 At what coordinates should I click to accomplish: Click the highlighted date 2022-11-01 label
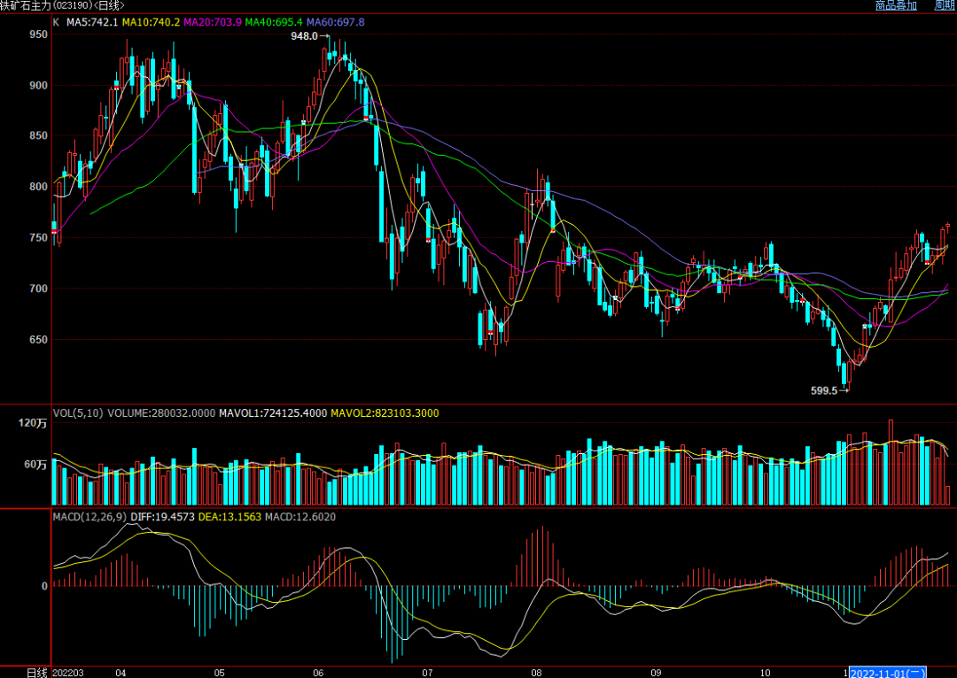(888, 673)
